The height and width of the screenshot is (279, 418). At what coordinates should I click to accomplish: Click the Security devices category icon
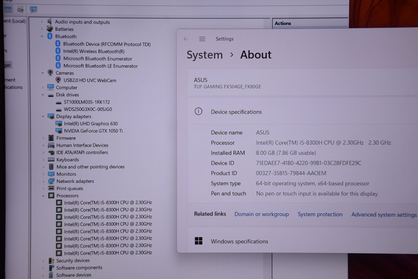(x=51, y=260)
